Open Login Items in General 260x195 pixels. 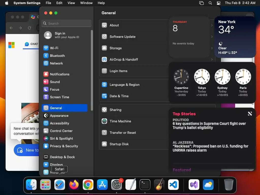click(134, 71)
